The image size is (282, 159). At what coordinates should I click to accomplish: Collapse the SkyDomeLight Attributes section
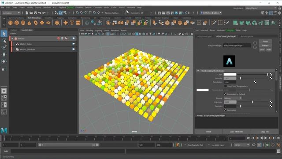pyautogui.click(x=198, y=71)
